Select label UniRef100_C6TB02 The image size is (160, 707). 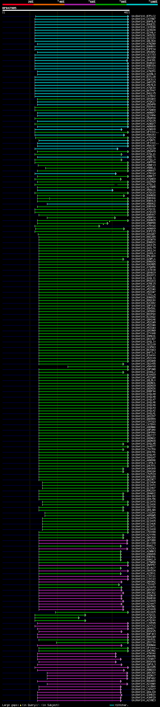[x=143, y=96]
